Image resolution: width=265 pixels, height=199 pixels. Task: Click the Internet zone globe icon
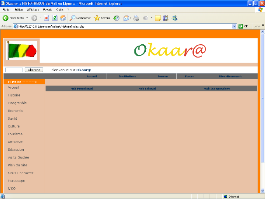point(225,197)
